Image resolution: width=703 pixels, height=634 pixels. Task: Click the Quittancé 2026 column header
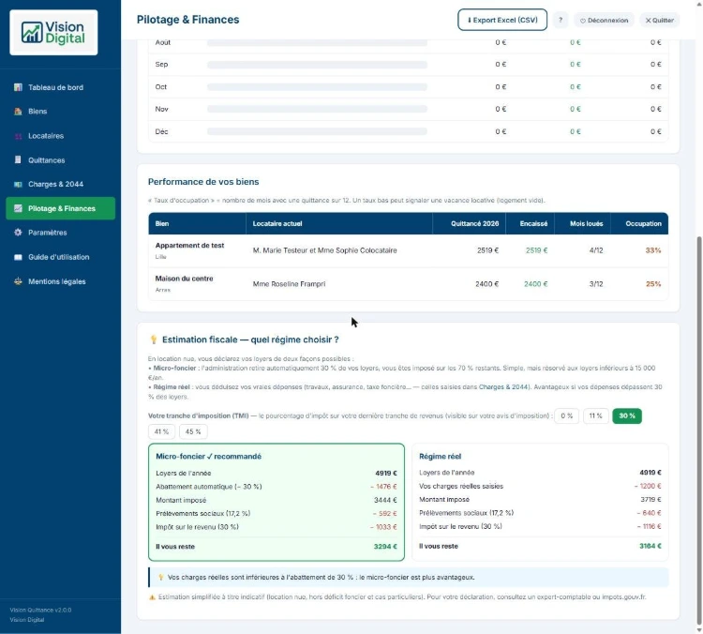pyautogui.click(x=469, y=223)
